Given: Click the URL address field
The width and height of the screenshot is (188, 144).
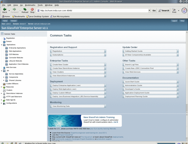Looking at the screenshot, I should 92,11.
